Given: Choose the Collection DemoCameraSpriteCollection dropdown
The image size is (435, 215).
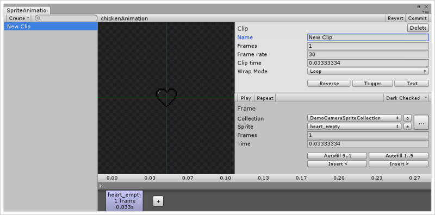Looking at the screenshot, I should click(355, 118).
